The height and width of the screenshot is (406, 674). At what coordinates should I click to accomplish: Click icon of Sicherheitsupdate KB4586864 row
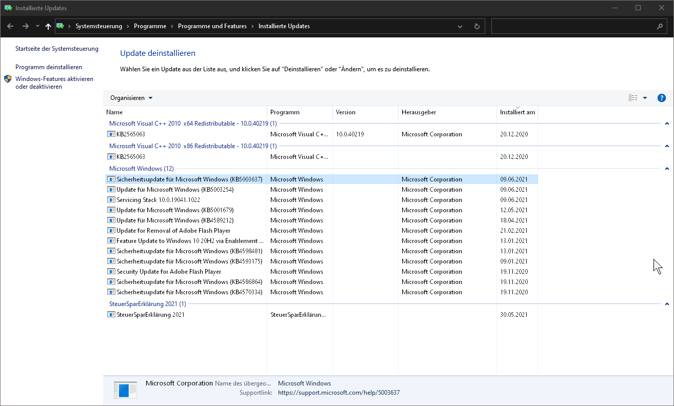111,282
